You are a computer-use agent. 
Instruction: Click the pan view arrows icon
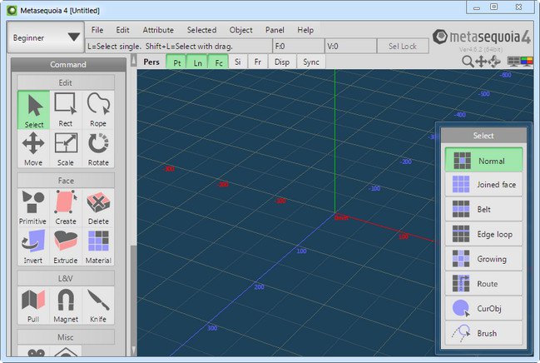pyautogui.click(x=481, y=62)
